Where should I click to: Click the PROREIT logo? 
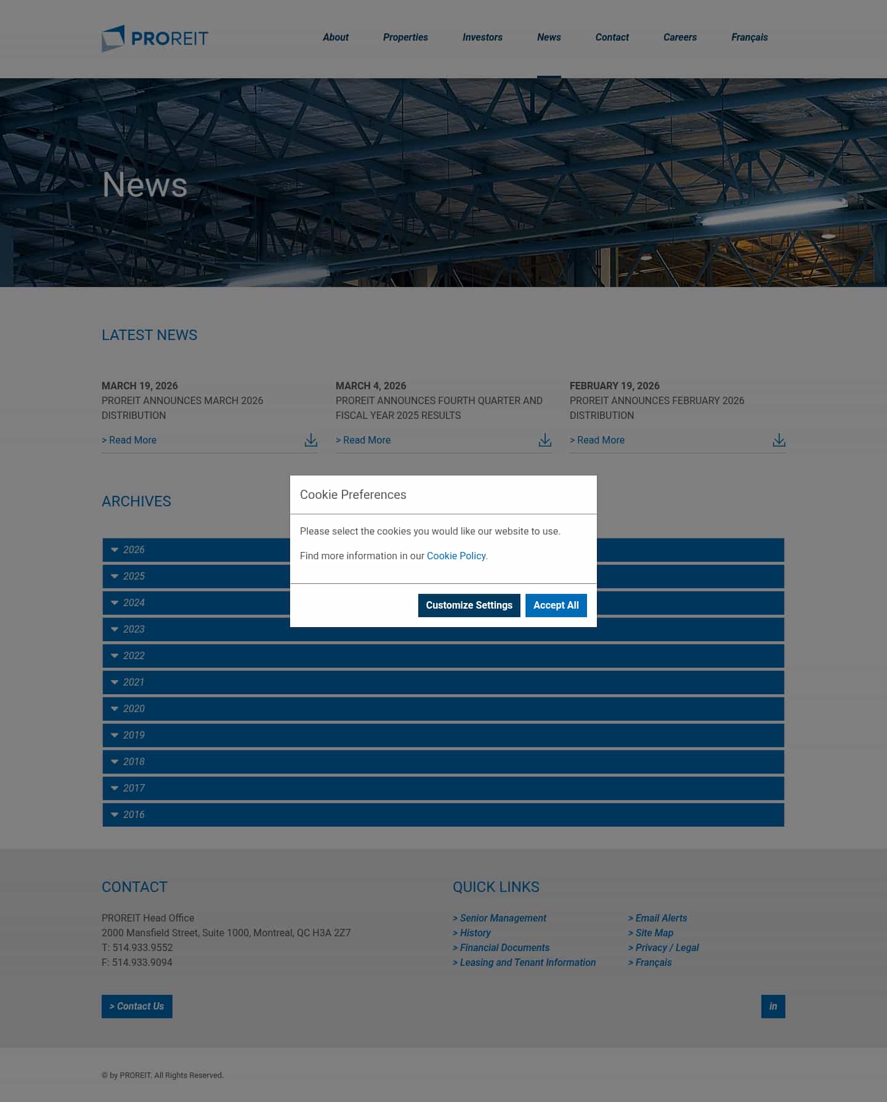pos(155,38)
